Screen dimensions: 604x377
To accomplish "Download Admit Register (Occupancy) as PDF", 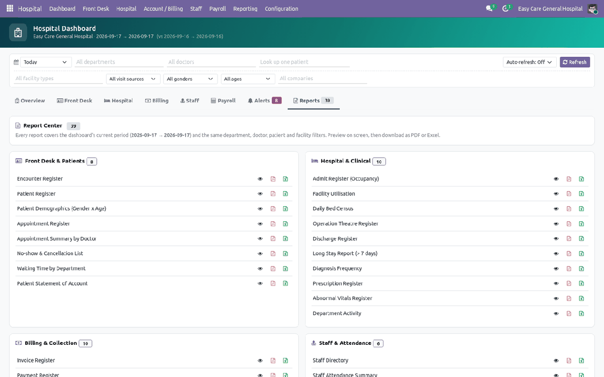I will tap(569, 179).
